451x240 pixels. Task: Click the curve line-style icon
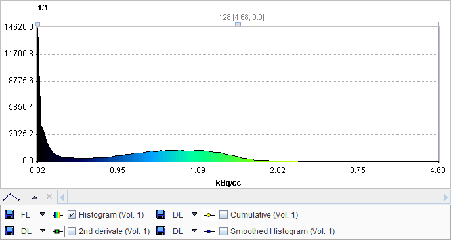click(12, 197)
